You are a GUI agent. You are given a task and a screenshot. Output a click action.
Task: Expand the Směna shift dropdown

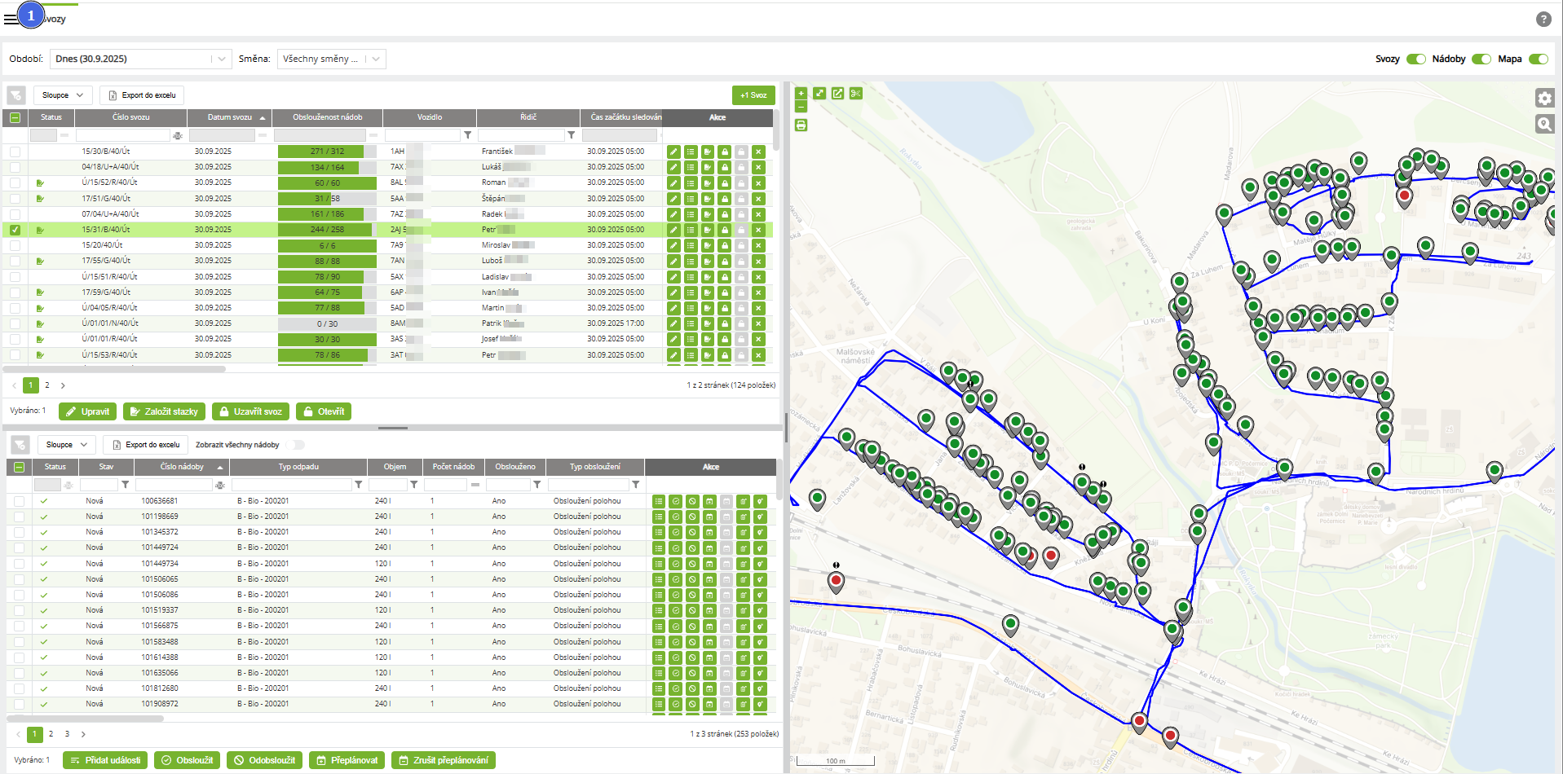tap(375, 59)
